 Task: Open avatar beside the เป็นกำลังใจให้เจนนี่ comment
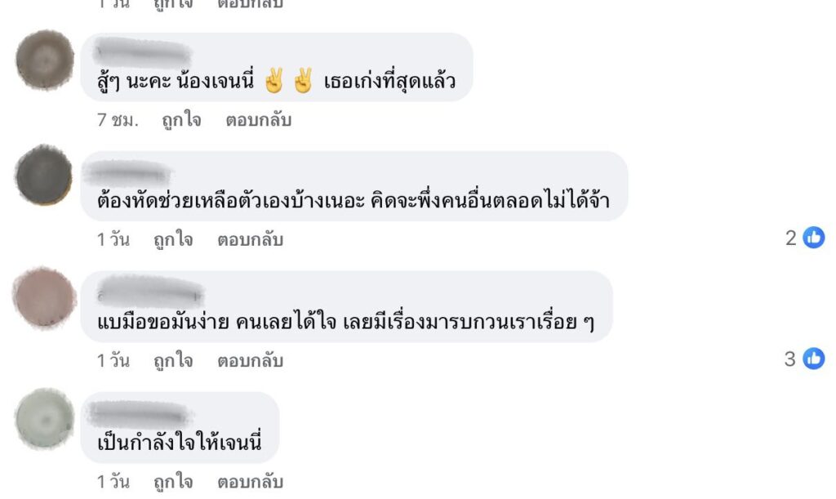coord(45,419)
